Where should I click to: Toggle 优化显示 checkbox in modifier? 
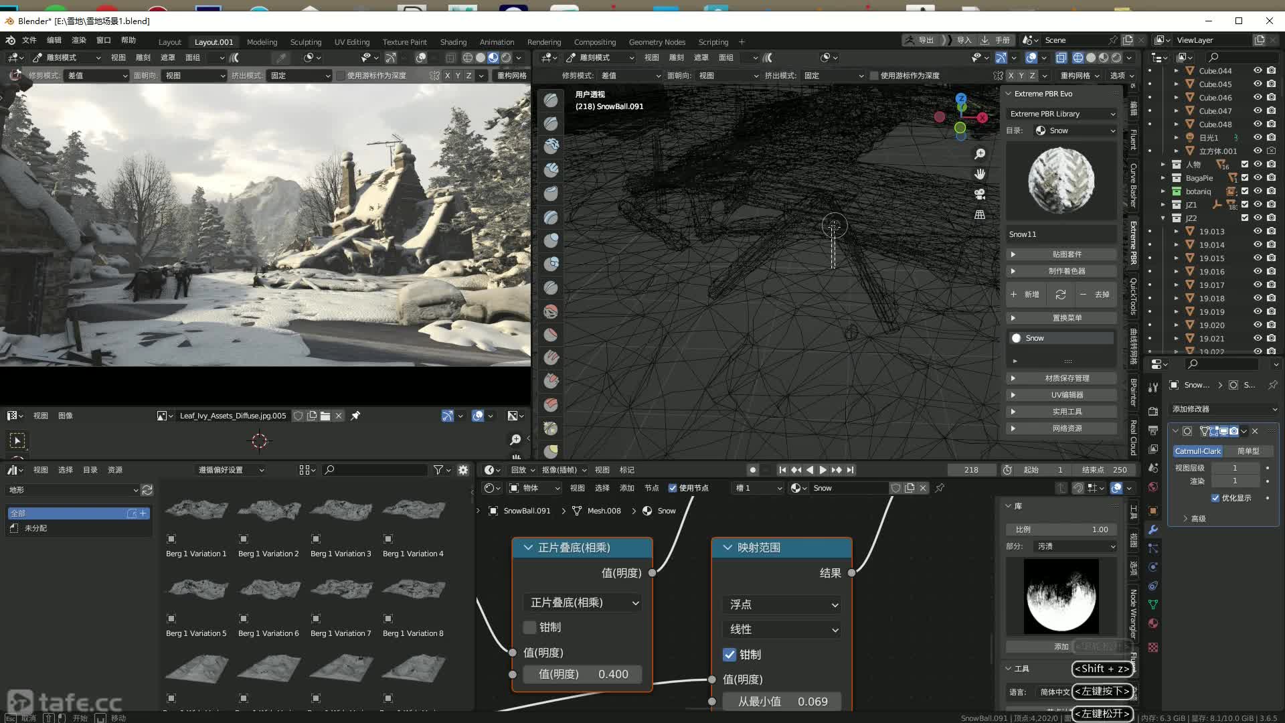1215,498
